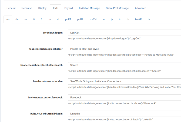Image resolution: width=181 pixels, height=122 pixels.
Task: Open the ko-KR language tab
Action: click(x=138, y=20)
